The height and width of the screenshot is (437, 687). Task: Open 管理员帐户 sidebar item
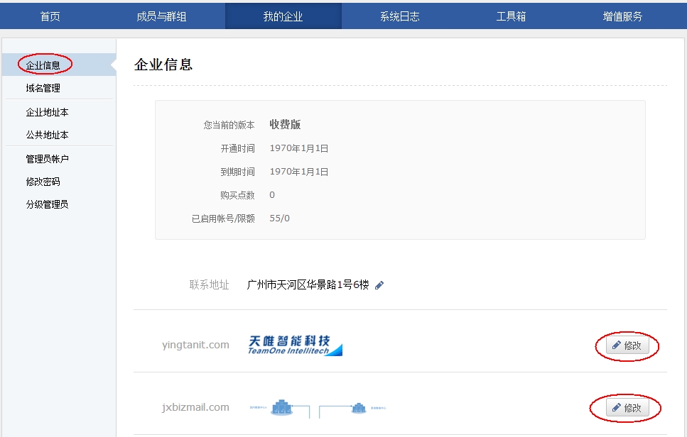click(x=48, y=159)
